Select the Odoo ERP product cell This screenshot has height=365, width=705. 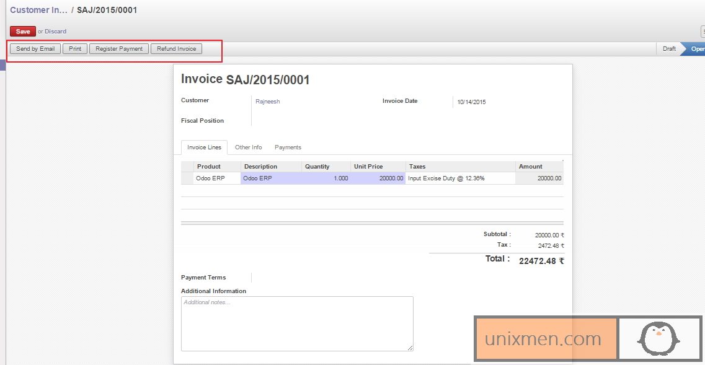[217, 178]
